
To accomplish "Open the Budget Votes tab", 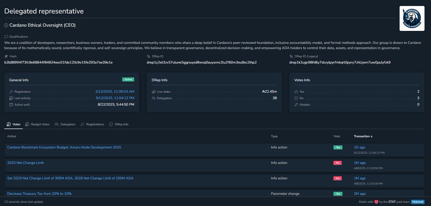I will click(x=38, y=124).
